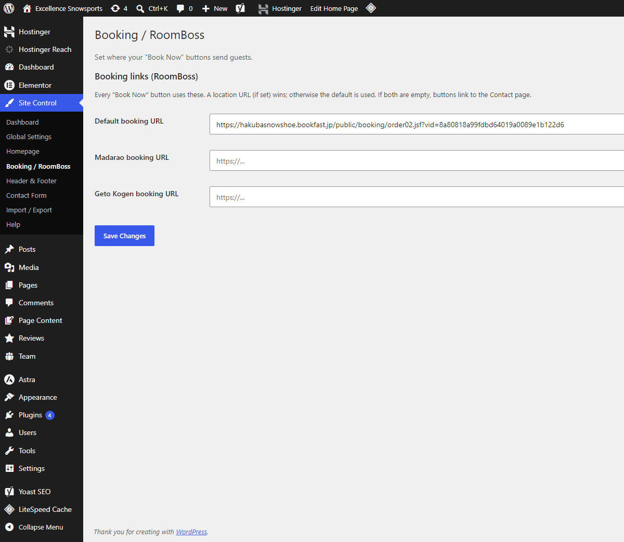Click the Site Control brush icon
This screenshot has width=624, height=542.
tap(9, 103)
